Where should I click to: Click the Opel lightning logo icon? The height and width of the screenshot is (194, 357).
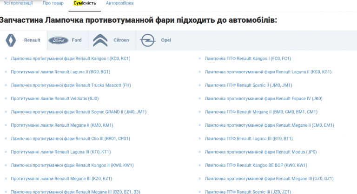(148, 40)
